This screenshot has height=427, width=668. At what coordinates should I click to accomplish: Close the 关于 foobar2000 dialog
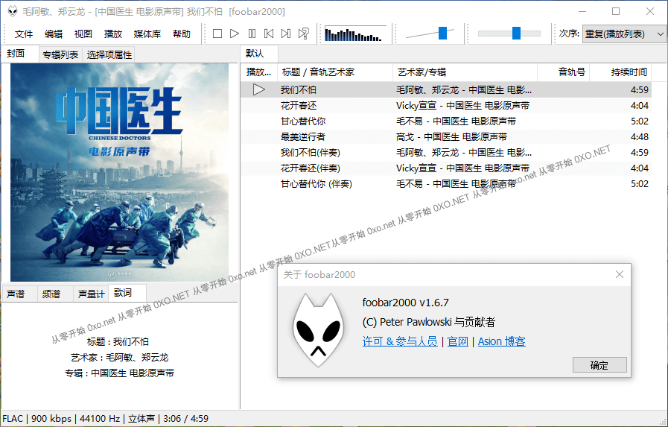tap(620, 274)
